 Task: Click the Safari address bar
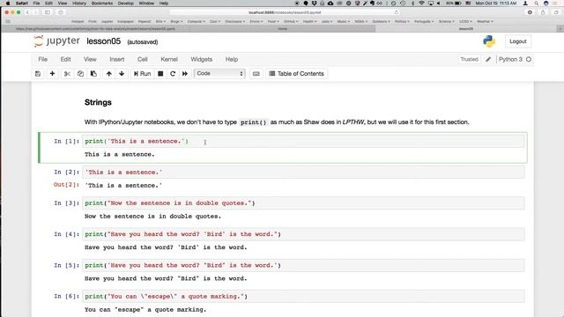285,12
